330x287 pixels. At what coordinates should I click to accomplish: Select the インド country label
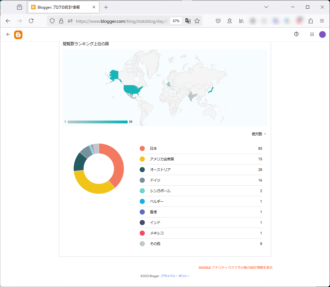click(155, 223)
